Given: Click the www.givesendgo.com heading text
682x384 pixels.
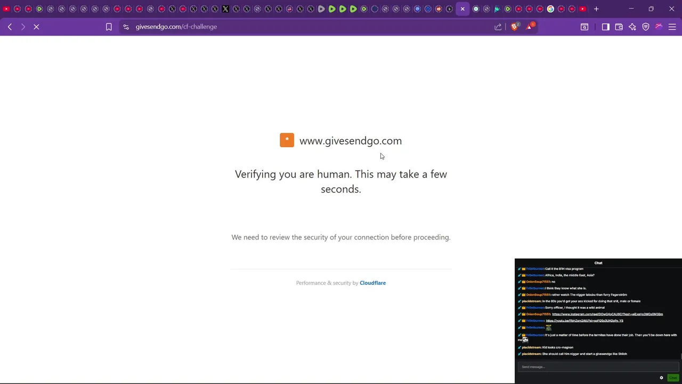Looking at the screenshot, I should [x=351, y=141].
